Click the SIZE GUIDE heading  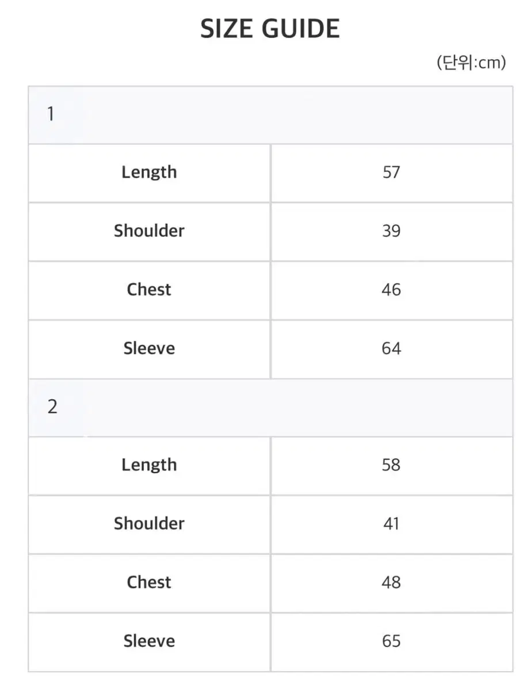tap(270, 29)
